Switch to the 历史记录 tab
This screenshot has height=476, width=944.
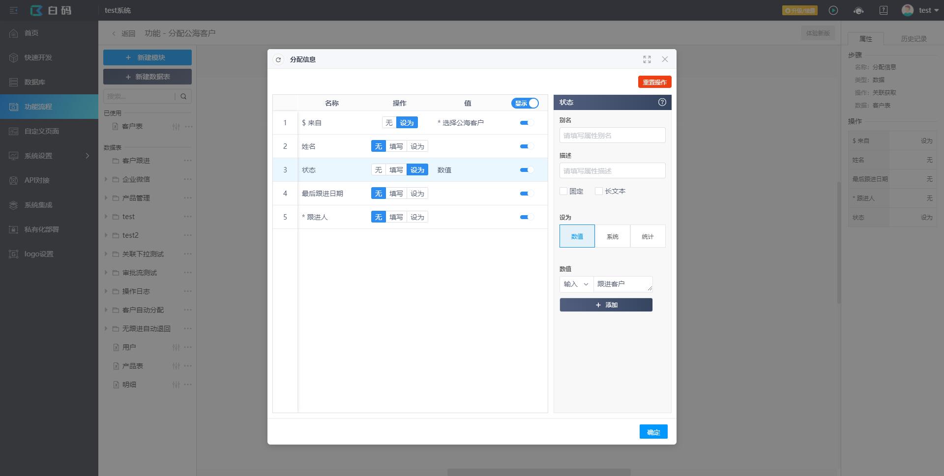pos(914,39)
